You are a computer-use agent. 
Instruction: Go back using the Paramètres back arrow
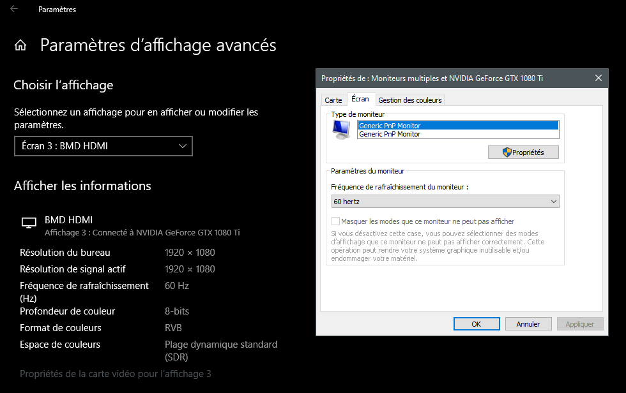click(14, 9)
